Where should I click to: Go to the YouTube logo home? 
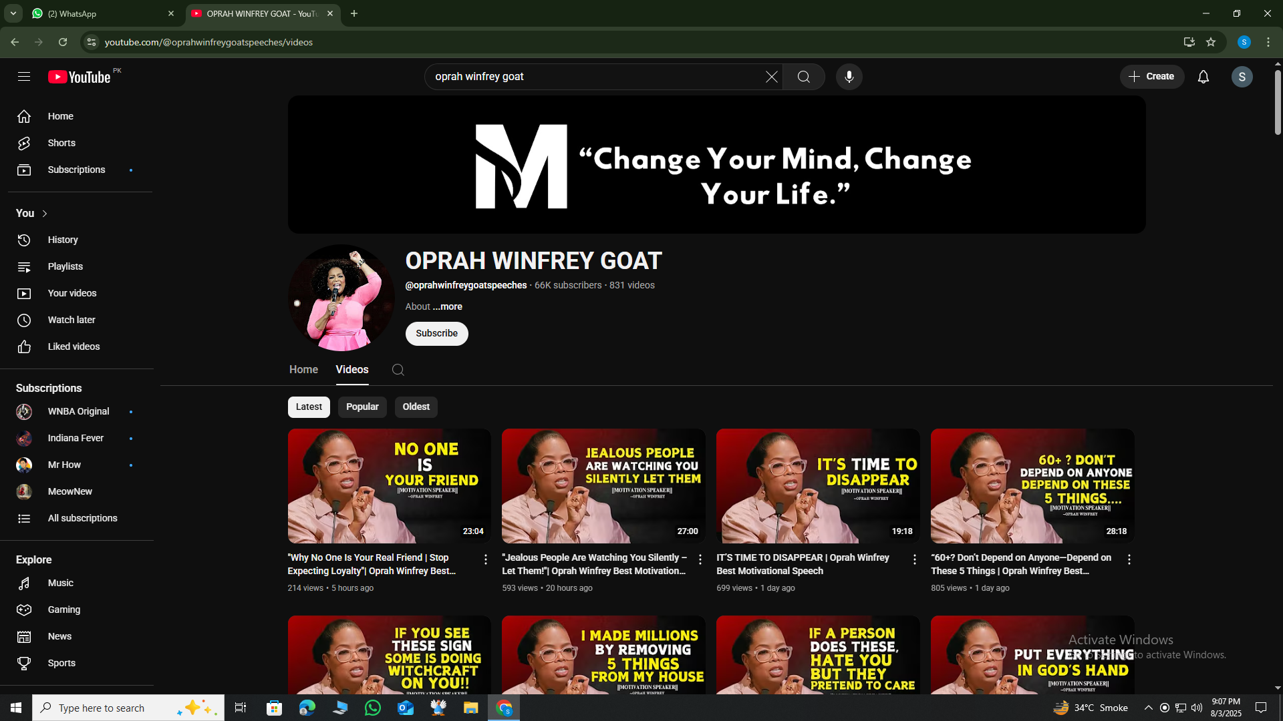point(80,77)
